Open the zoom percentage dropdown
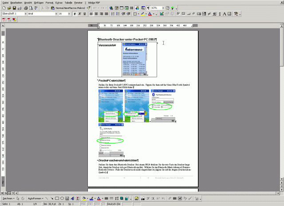Image resolution: width=284 pixels, height=206 pixels. tap(163, 8)
